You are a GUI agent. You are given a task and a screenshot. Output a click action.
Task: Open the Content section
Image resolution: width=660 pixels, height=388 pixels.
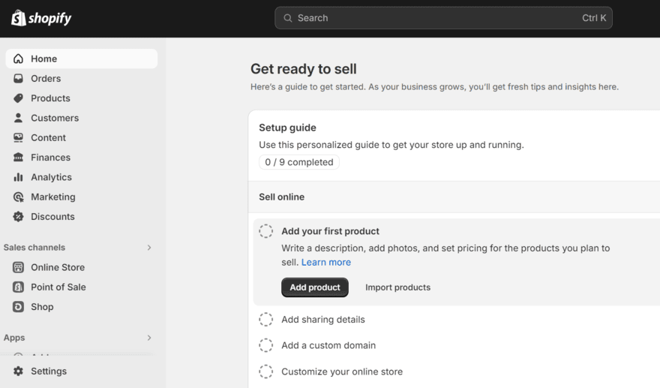82,138
